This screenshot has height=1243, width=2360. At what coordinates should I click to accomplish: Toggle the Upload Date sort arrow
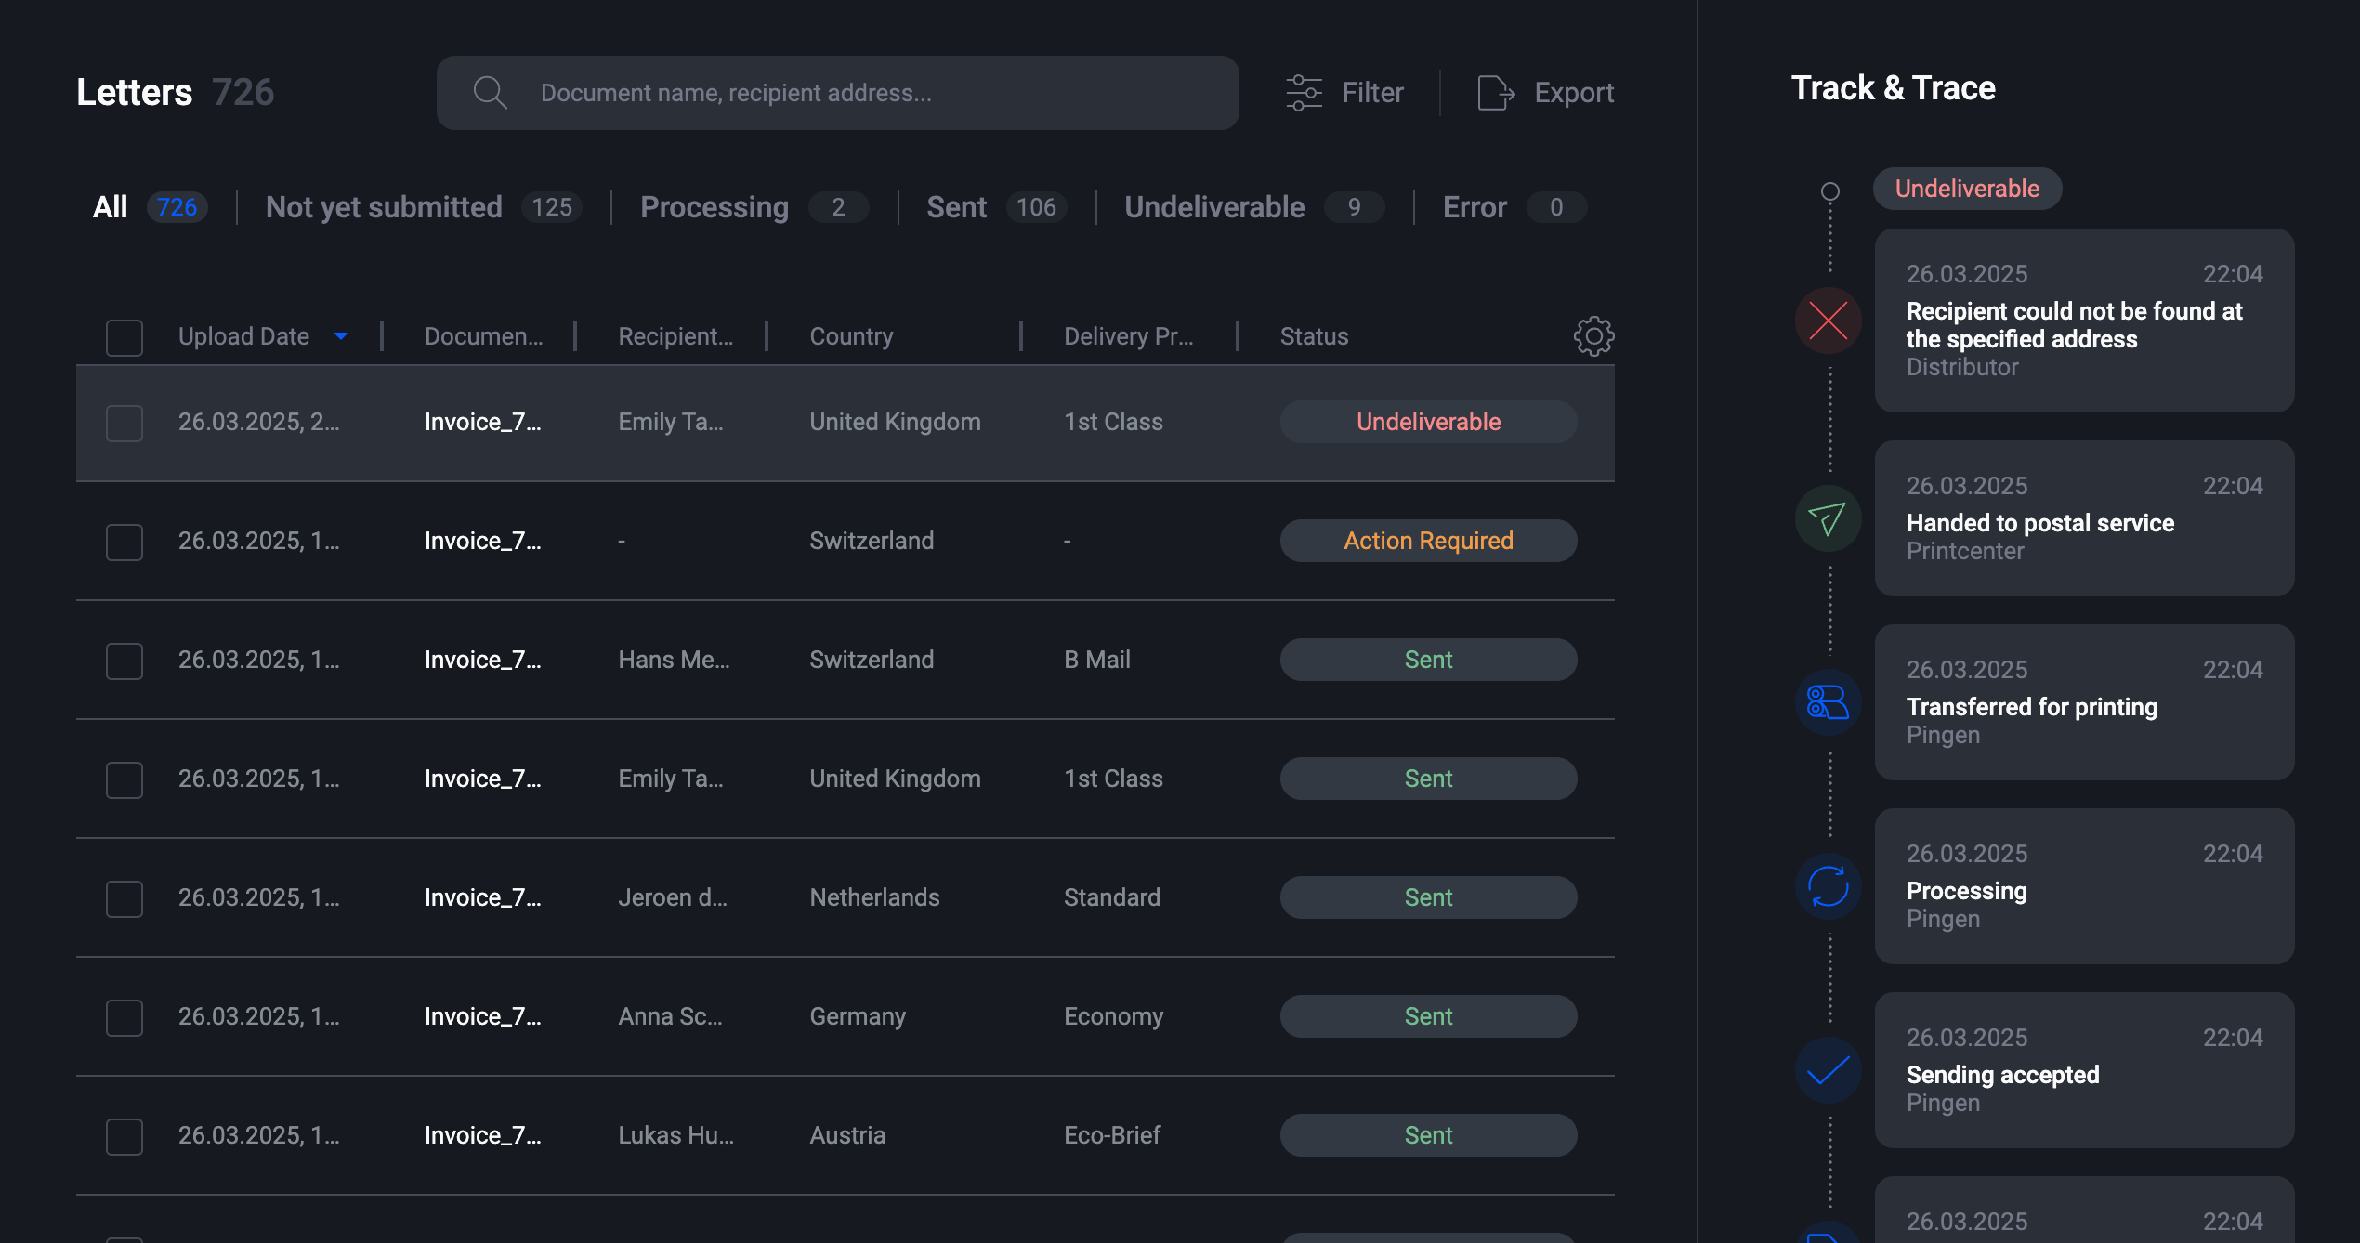coord(341,335)
